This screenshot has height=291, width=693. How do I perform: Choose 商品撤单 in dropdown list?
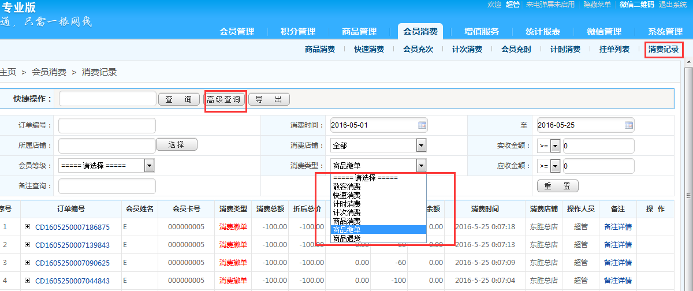pos(379,230)
